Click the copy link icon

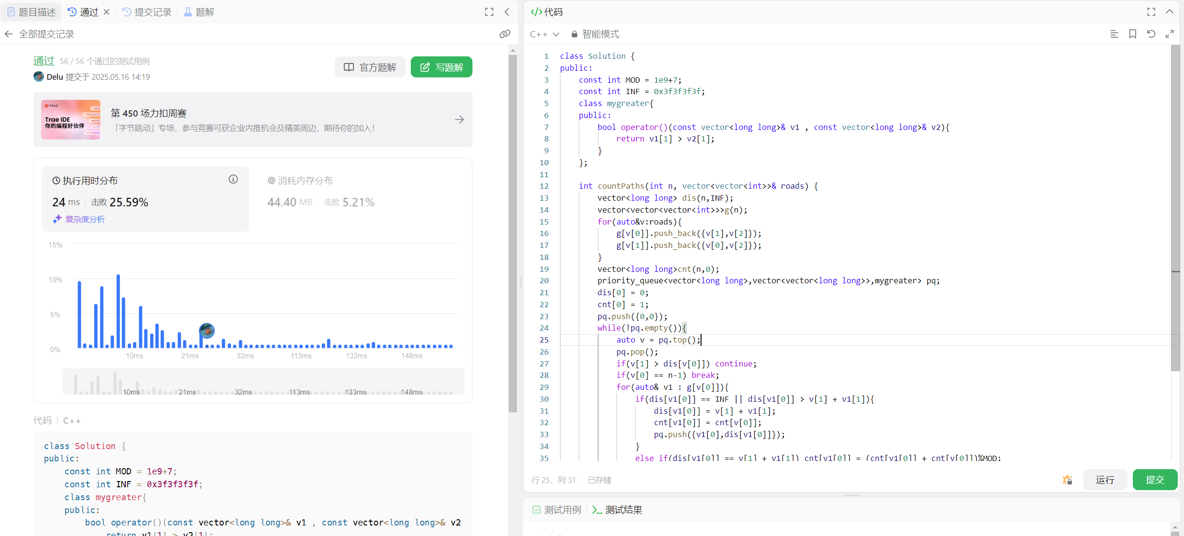click(x=504, y=34)
